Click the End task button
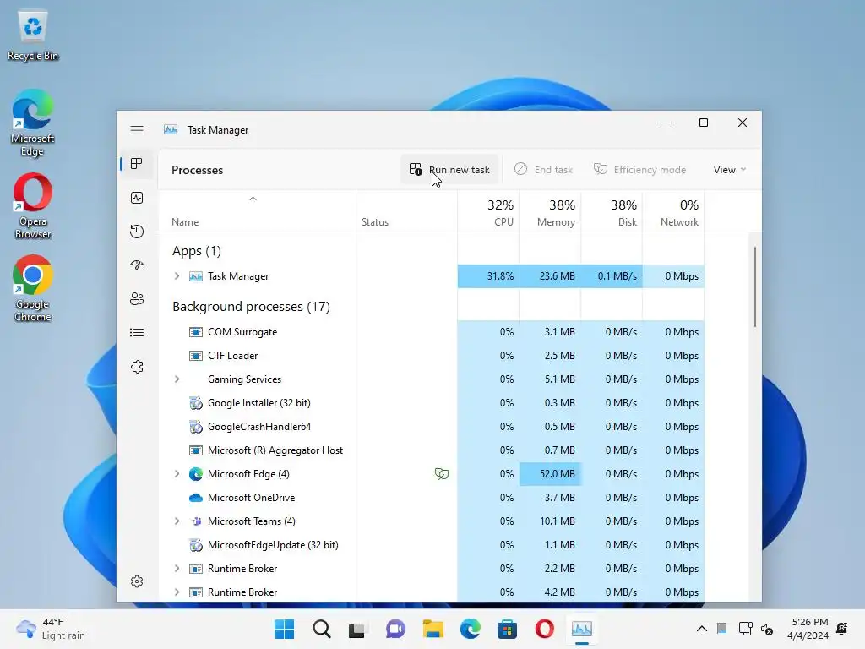This screenshot has height=649, width=865. click(x=543, y=170)
